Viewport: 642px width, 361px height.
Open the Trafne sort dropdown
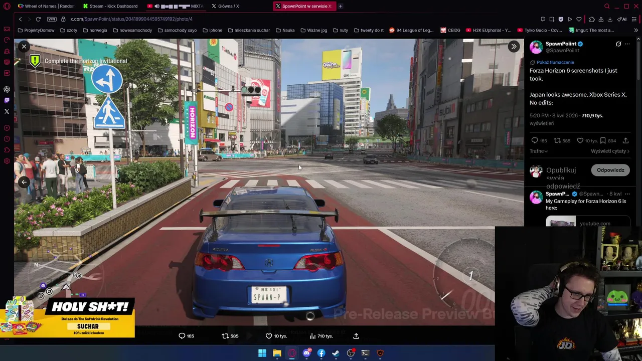click(538, 151)
